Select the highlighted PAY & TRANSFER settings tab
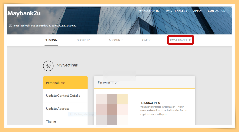This screenshot has height=132, width=239. pyautogui.click(x=180, y=40)
